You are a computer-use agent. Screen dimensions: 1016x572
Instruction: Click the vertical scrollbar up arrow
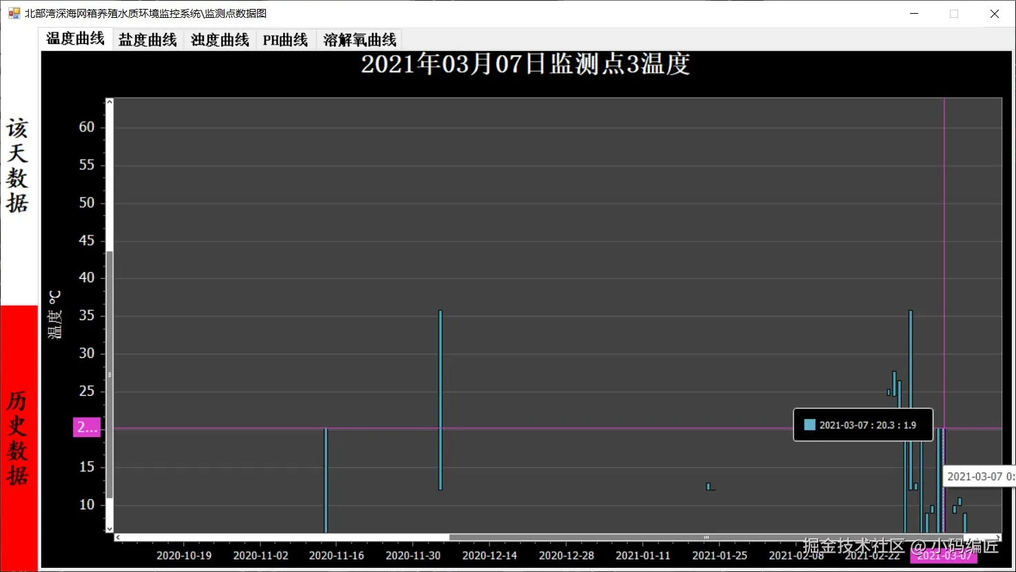coord(109,103)
